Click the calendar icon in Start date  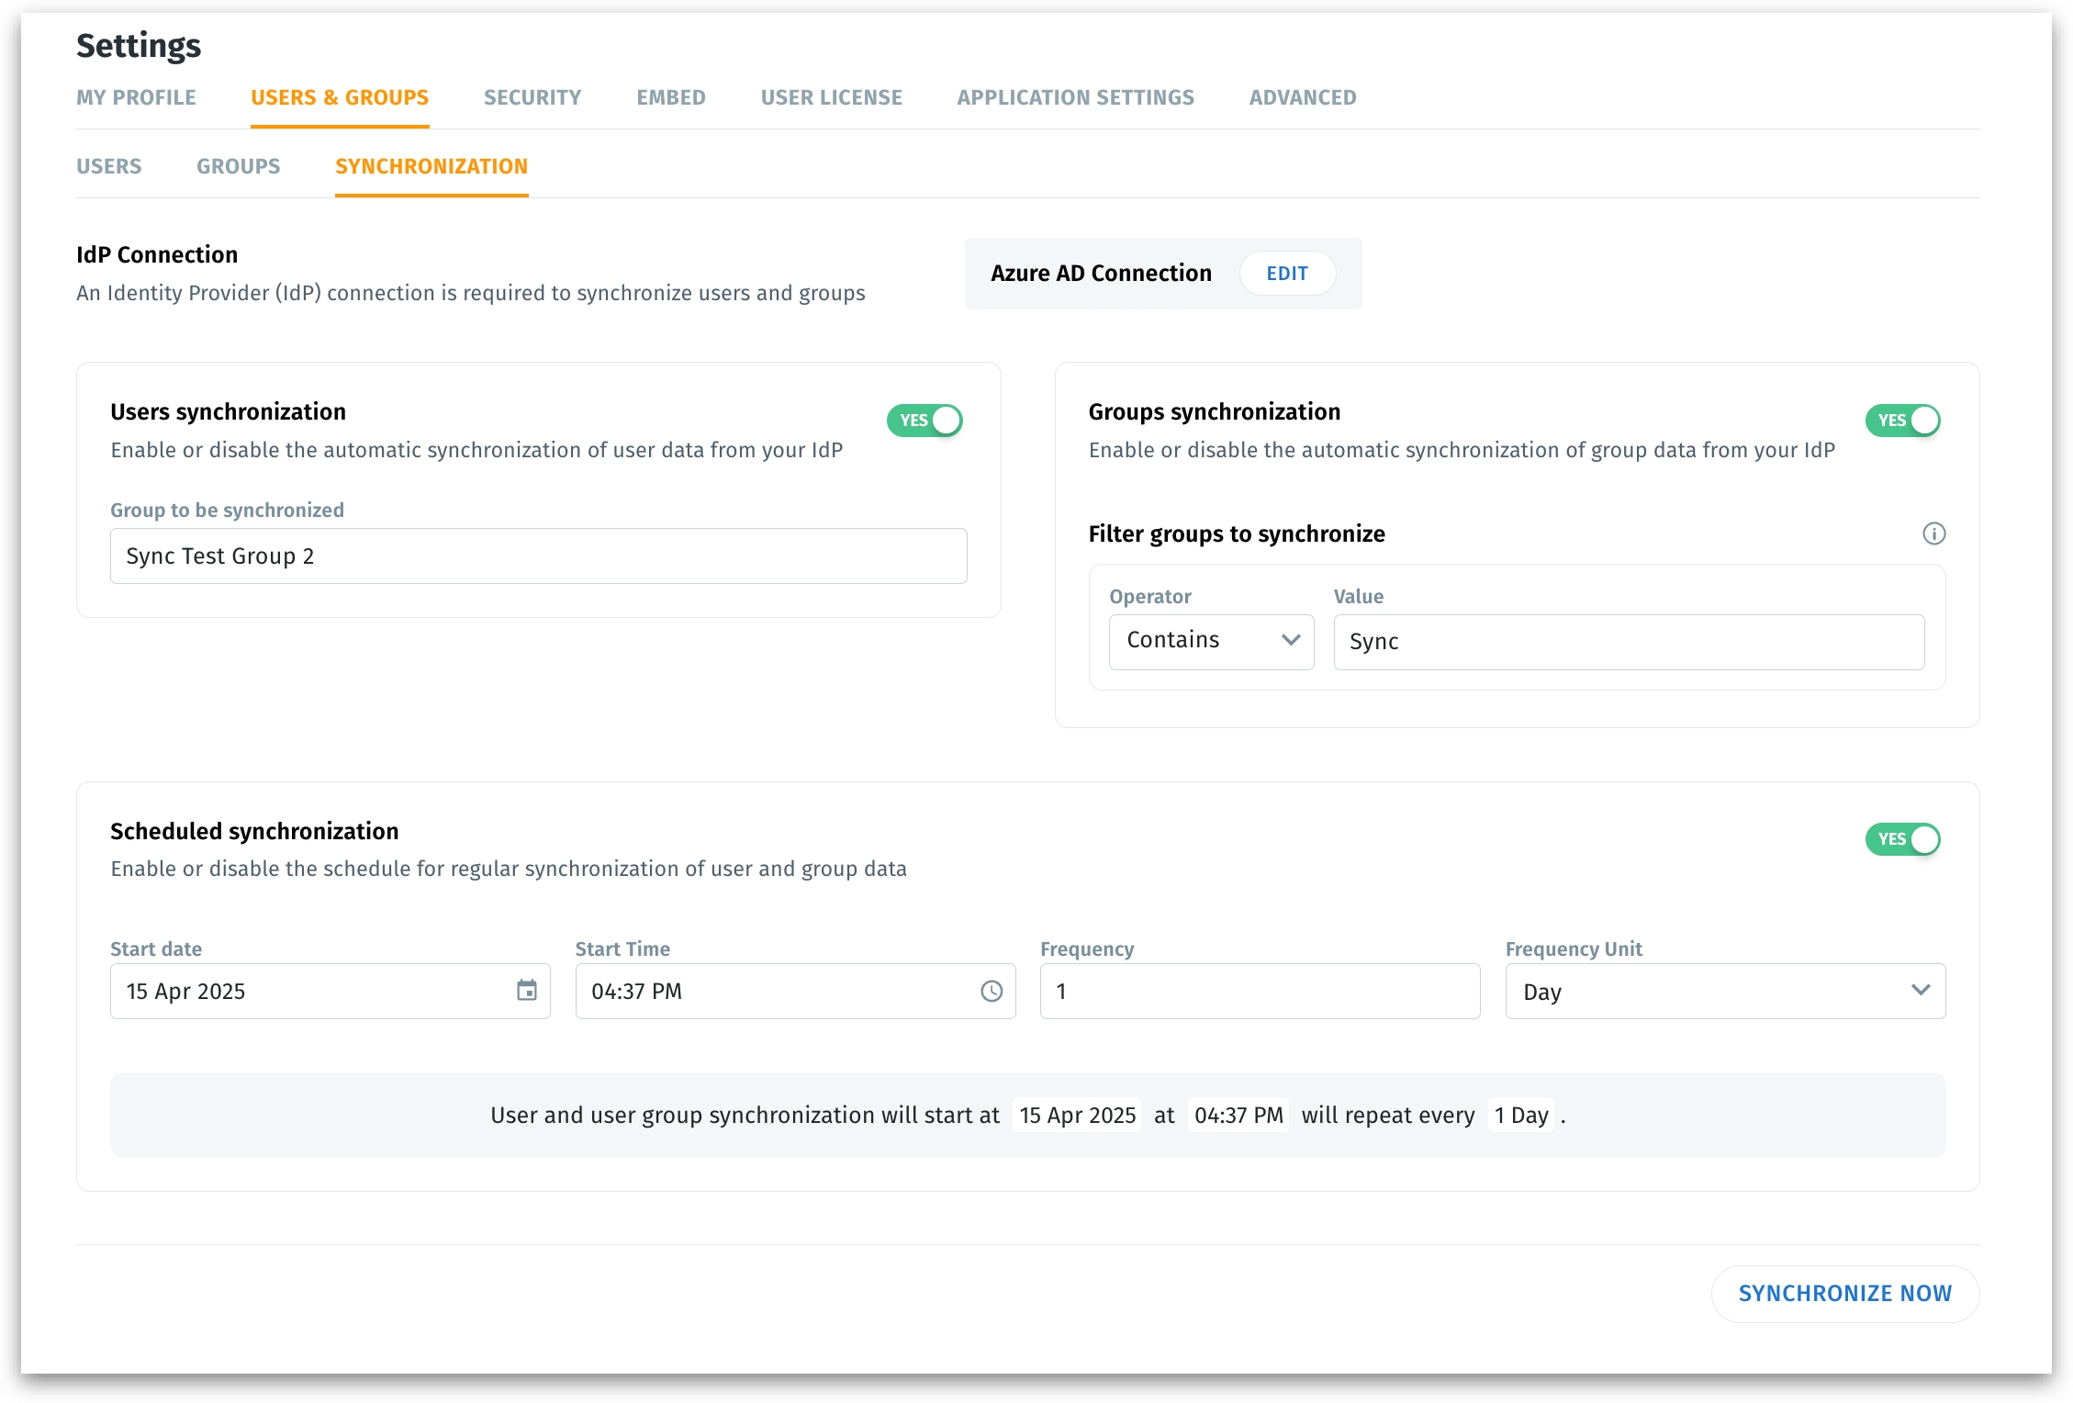coord(526,991)
